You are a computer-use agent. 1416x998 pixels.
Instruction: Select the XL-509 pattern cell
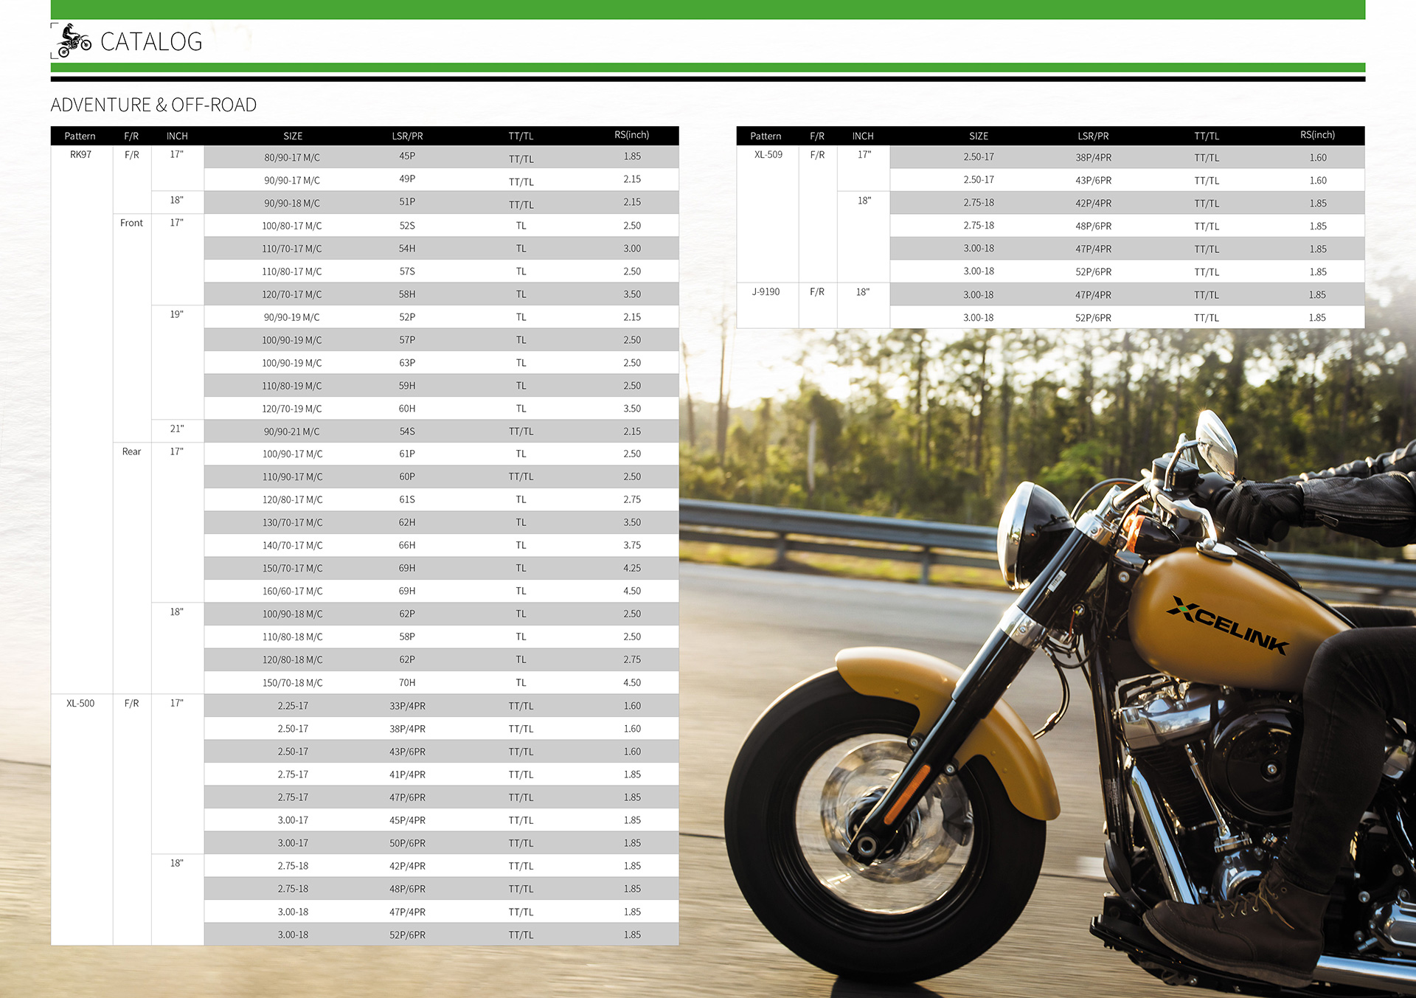click(x=768, y=155)
